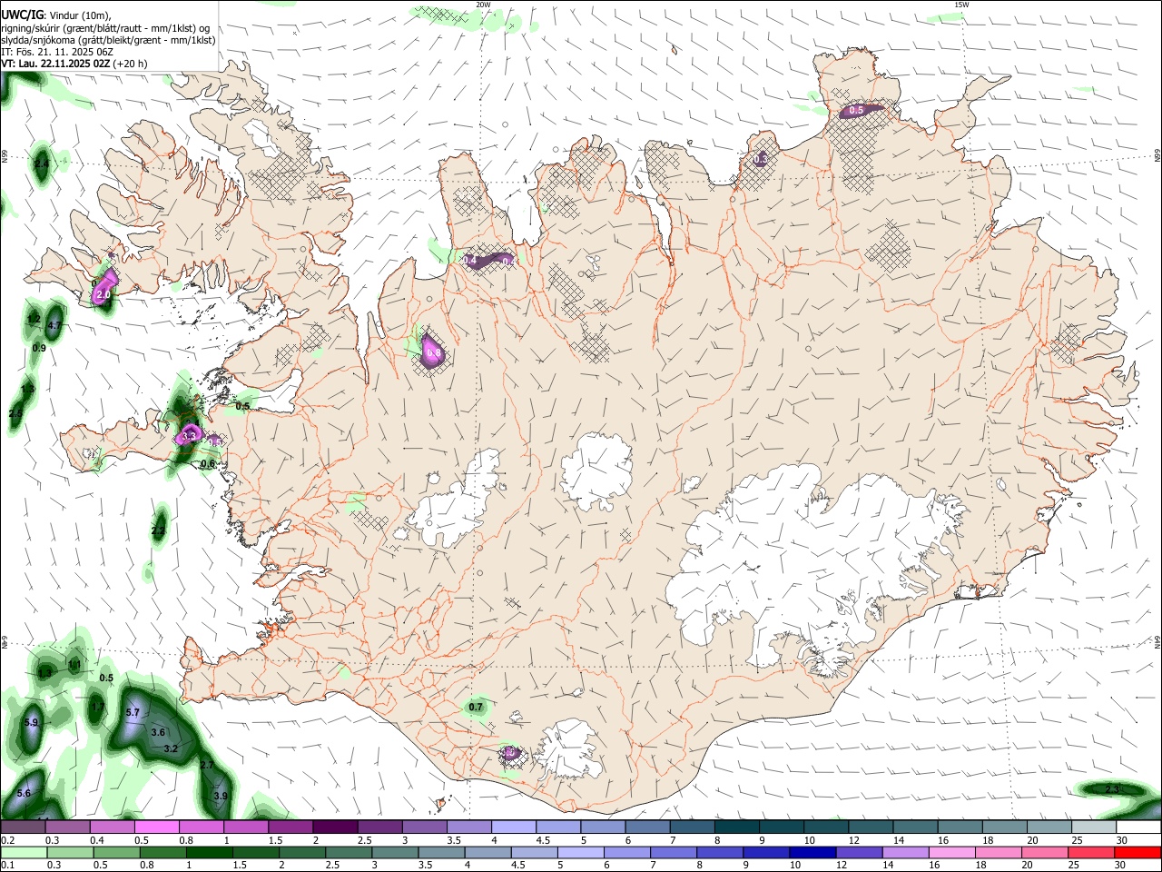Click the 2.5 precipitation value

15,413
